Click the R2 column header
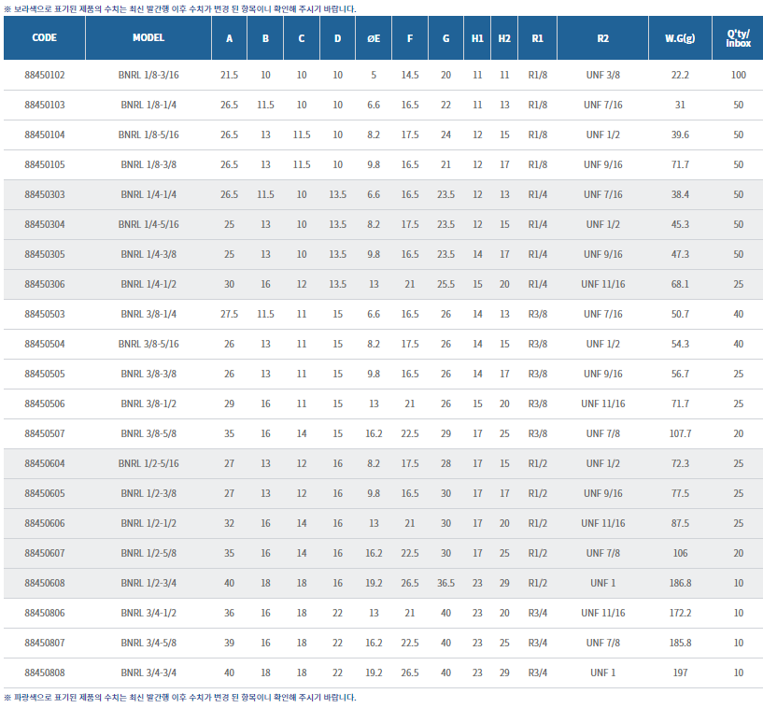The width and height of the screenshot is (763, 708). [x=602, y=38]
